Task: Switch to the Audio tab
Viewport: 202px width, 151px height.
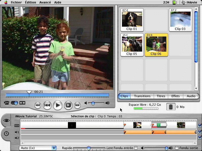Action: click(191, 96)
